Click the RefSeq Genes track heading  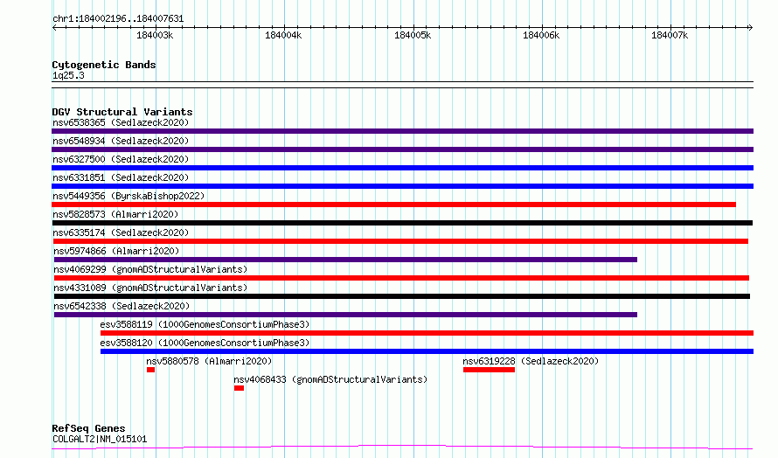[88, 428]
